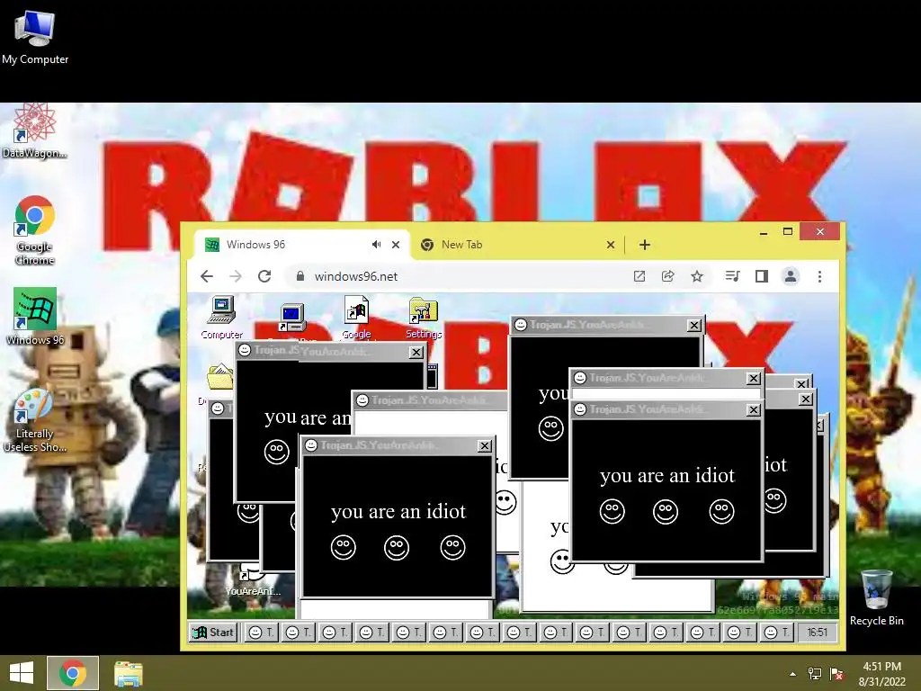Close the Windows 96 browser tab
This screenshot has width=921, height=691.
396,245
